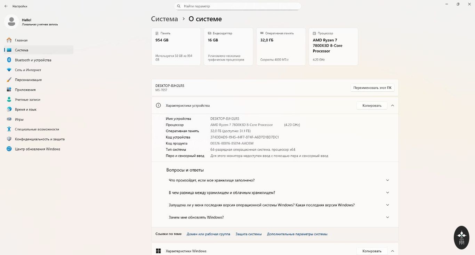Click the Главная home icon in sidebar

9,40
